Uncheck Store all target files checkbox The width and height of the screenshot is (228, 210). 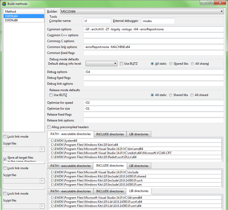[x=5, y=159]
